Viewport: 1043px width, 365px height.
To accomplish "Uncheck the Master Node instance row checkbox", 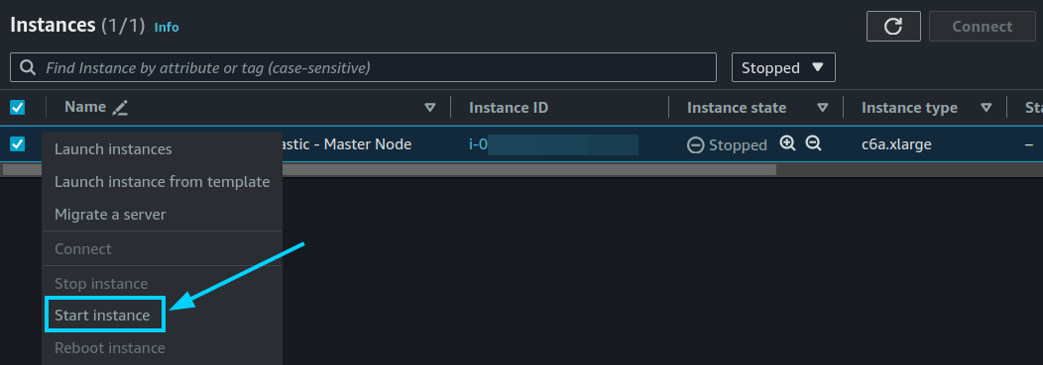I will point(17,143).
